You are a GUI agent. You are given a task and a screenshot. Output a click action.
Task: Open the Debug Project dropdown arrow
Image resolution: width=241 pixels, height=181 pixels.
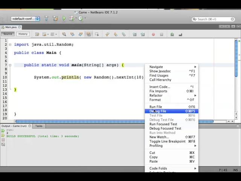(x=76, y=18)
